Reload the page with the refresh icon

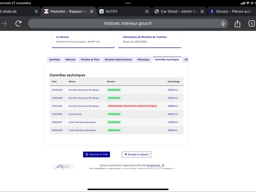click(19, 23)
